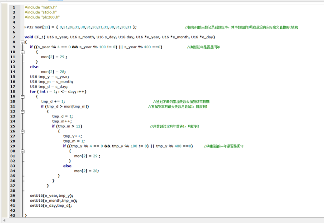Screen dimensions: 324x223
Task: Collapse the leap year block at line 30
Action: [x=23, y=151]
